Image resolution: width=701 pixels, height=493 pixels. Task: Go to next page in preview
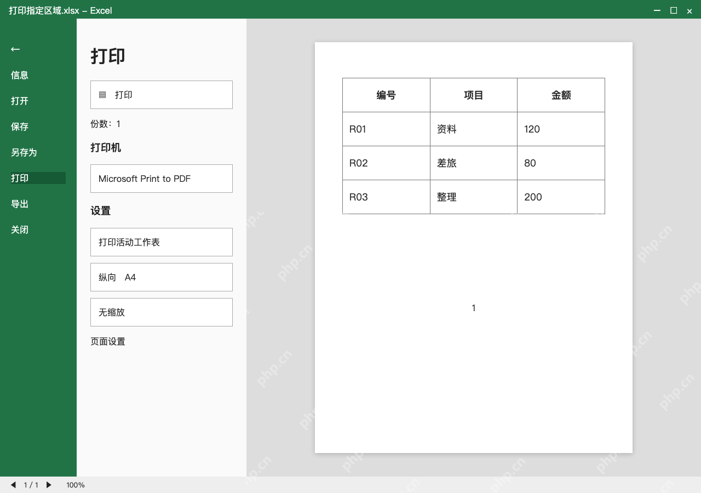coord(49,485)
